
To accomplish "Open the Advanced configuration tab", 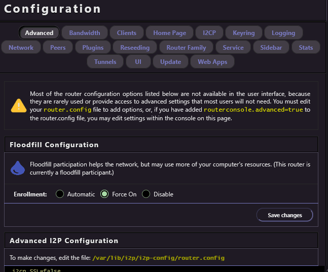I will [x=39, y=33].
